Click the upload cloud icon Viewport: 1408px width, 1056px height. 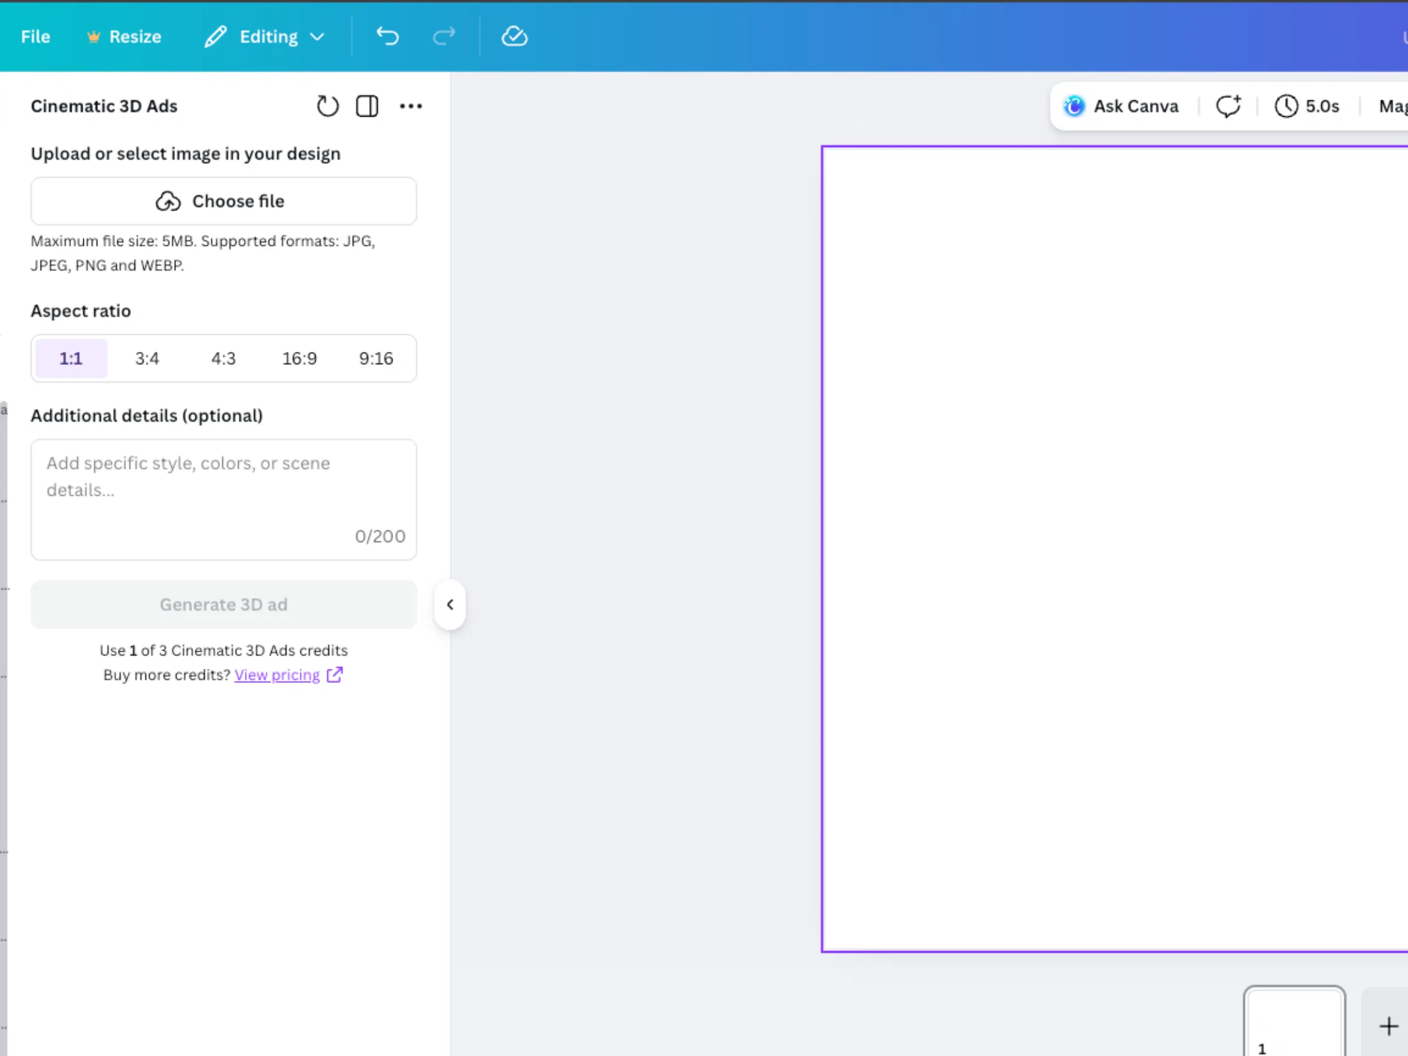pyautogui.click(x=168, y=201)
